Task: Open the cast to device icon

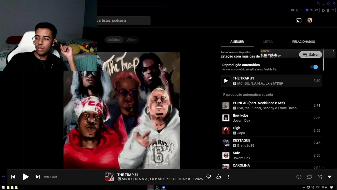Action: coord(299,20)
